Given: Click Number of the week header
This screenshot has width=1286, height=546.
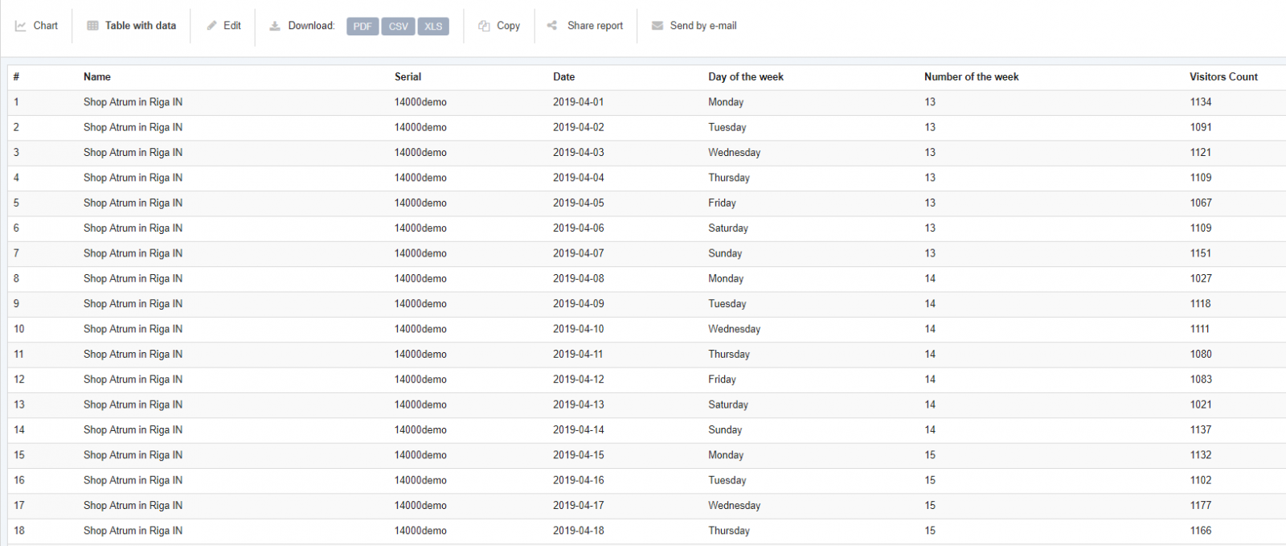Looking at the screenshot, I should [x=971, y=77].
